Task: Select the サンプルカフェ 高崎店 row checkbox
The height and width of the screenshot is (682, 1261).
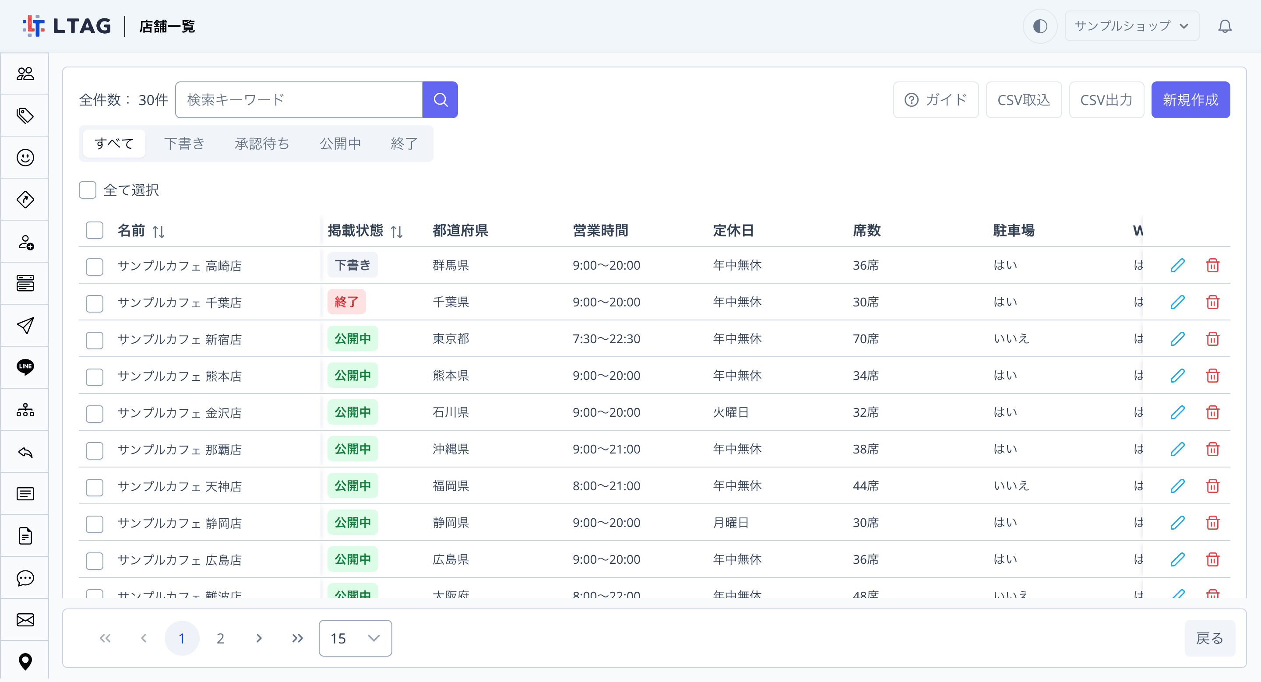Action: click(95, 267)
